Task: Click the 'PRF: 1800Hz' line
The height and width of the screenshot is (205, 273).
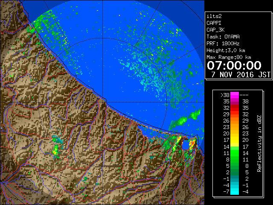Action: point(223,44)
